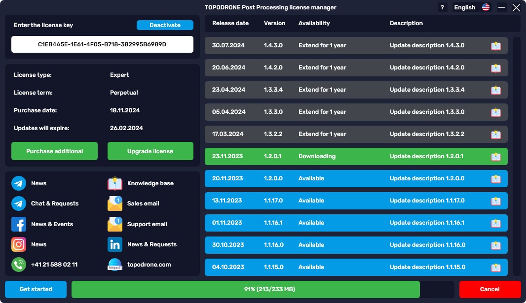Open the Instagram News icon

19,244
